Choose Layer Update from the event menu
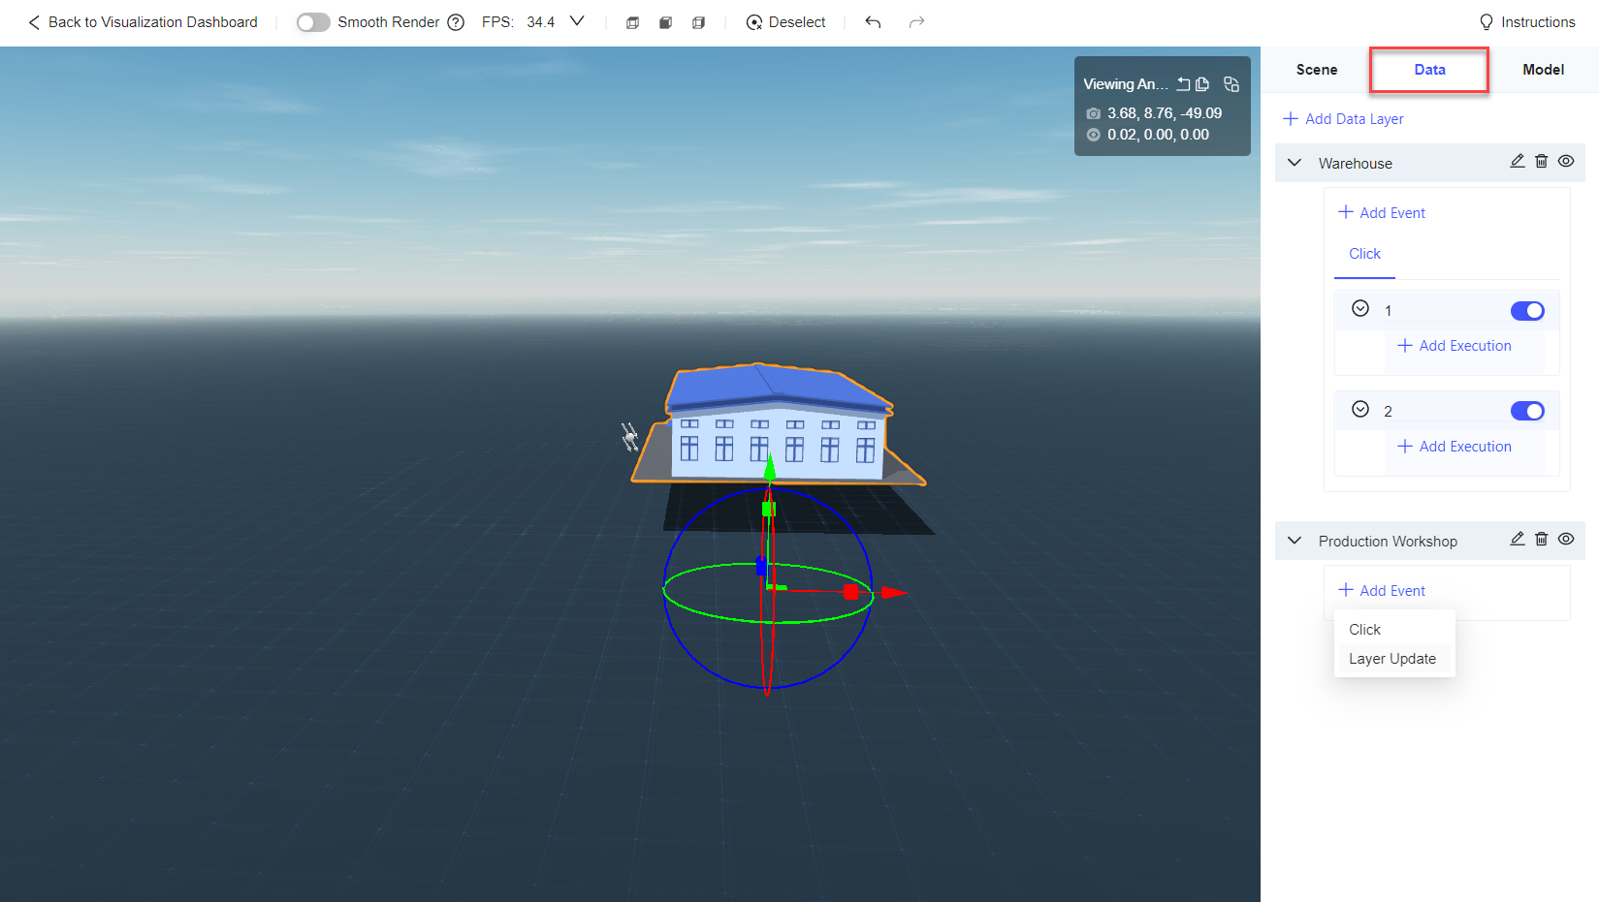This screenshot has height=902, width=1599. coord(1392,659)
